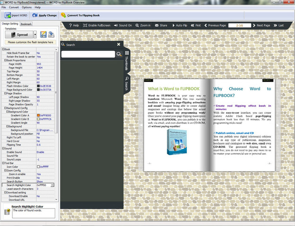Run search with the magnifier button

119,54
